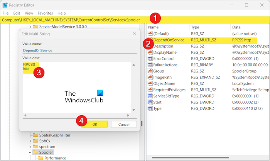
Task: Select the ImagePath value name
Action: point(162,77)
